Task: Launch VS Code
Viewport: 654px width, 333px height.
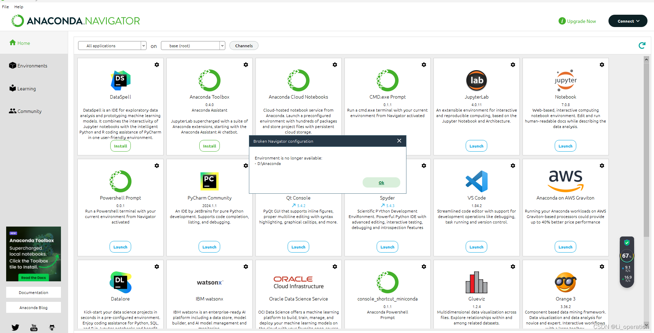Action: click(477, 247)
